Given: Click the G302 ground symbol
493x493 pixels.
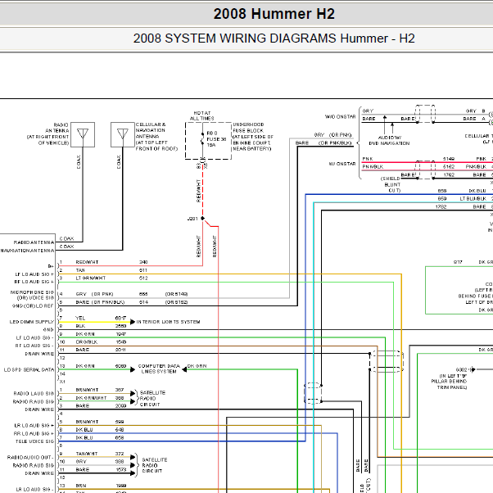Looking at the screenshot, I should (473, 369).
